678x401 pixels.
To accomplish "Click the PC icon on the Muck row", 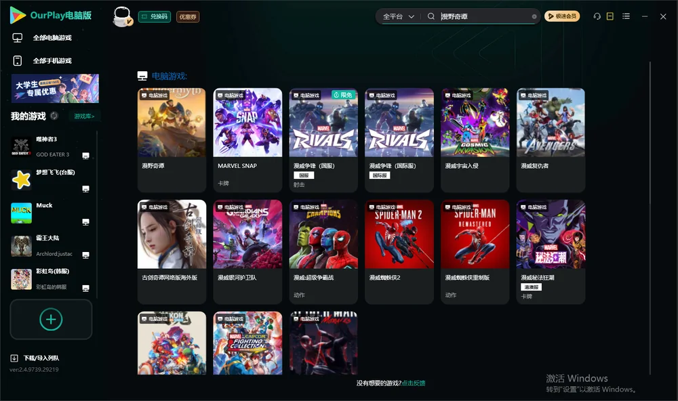I will coord(85,222).
